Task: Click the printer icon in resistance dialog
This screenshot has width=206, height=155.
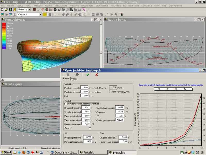Action: click(77, 75)
